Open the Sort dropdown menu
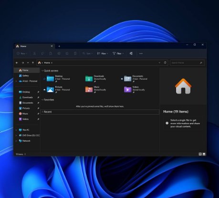219x198 pixels. pos(87,53)
